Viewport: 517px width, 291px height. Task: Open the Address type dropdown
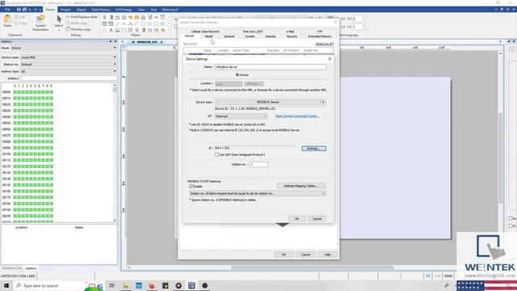point(69,71)
